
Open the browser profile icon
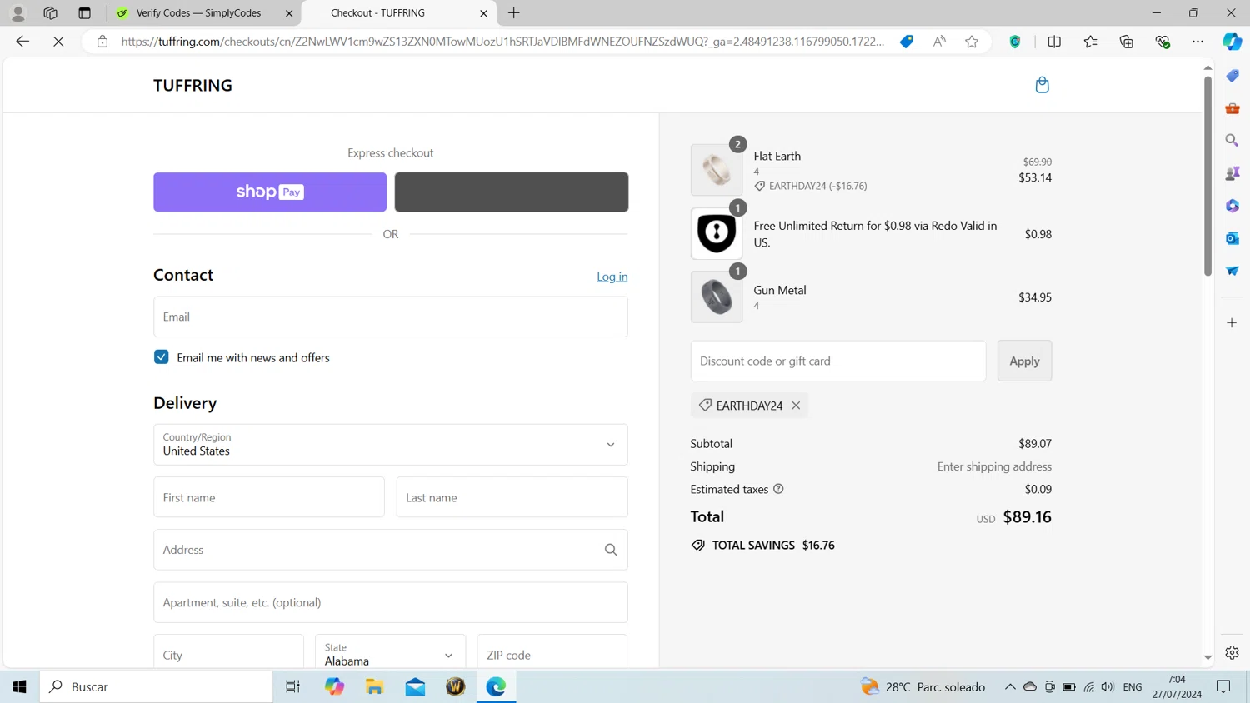17,13
